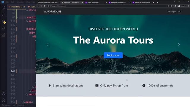Click the Only pay 5% up front text
This screenshot has width=190, height=107.
tap(114, 86)
